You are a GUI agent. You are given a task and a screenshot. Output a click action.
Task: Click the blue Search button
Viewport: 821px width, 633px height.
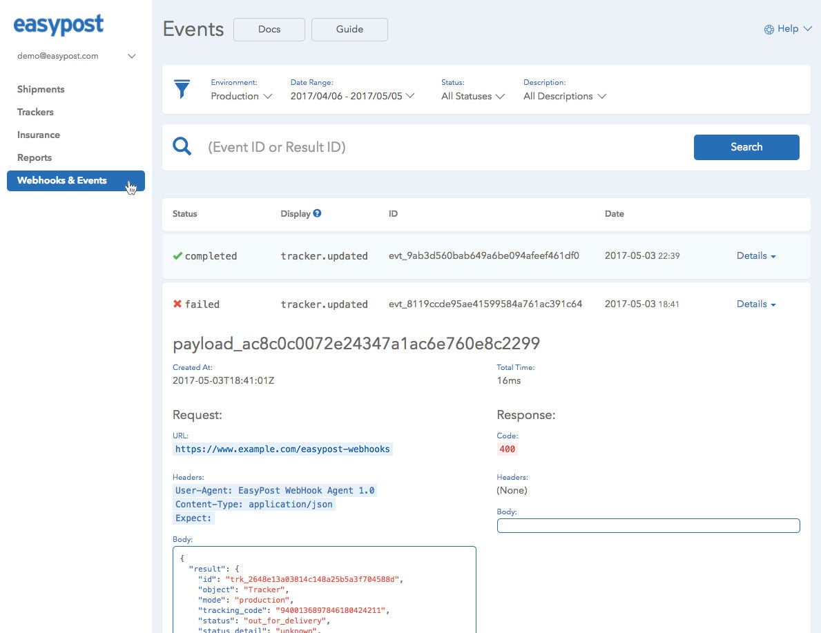coord(746,147)
